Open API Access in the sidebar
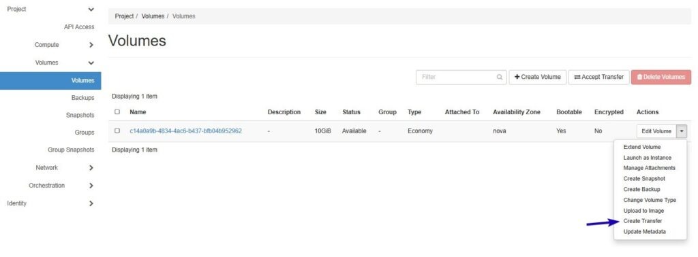 tap(79, 27)
